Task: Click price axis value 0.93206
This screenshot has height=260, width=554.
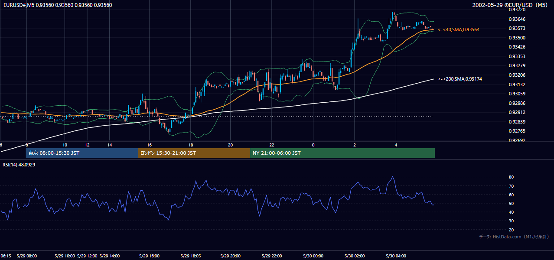Action: coord(517,75)
